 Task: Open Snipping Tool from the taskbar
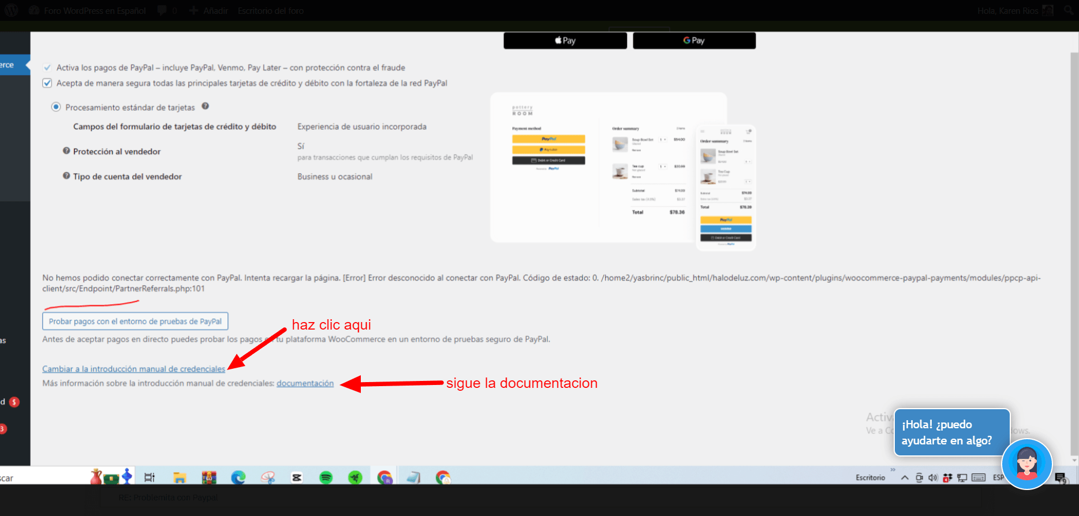(268, 477)
